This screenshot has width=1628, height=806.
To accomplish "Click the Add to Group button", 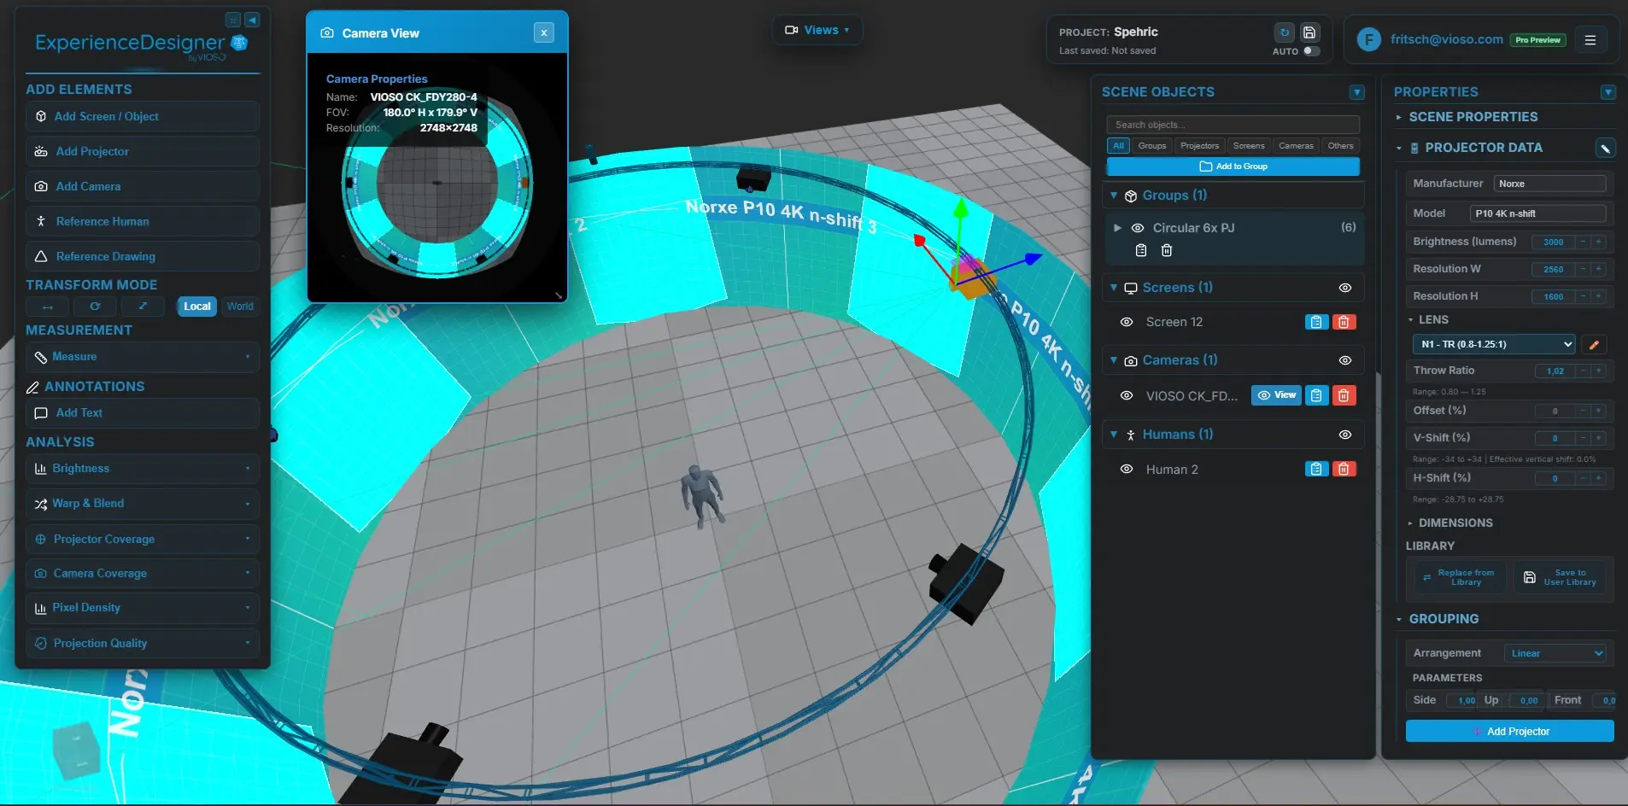I will click(x=1233, y=166).
